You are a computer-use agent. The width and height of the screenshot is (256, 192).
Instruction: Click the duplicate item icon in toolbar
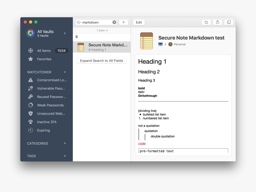[229, 22]
